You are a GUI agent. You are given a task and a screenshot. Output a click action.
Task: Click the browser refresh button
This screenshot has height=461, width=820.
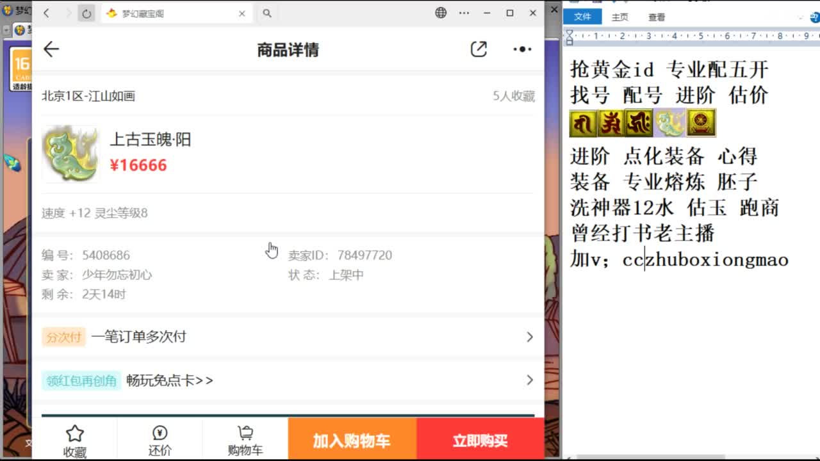coord(86,13)
